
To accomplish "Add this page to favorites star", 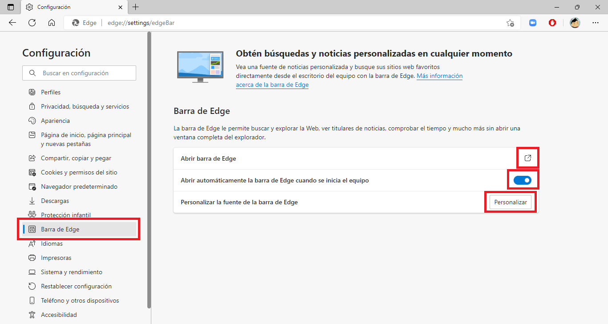I will pos(510,23).
